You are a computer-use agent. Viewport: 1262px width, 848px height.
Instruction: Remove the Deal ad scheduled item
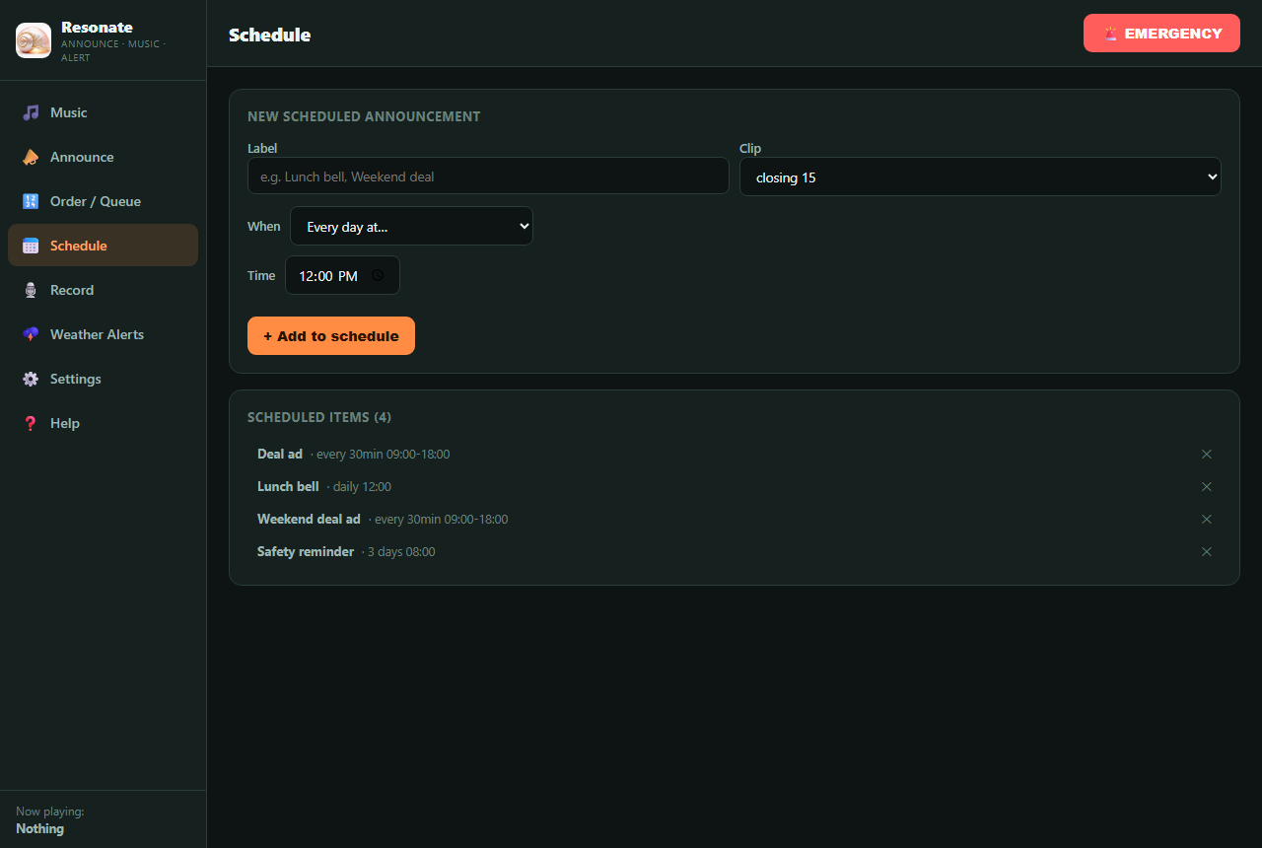[1207, 455]
